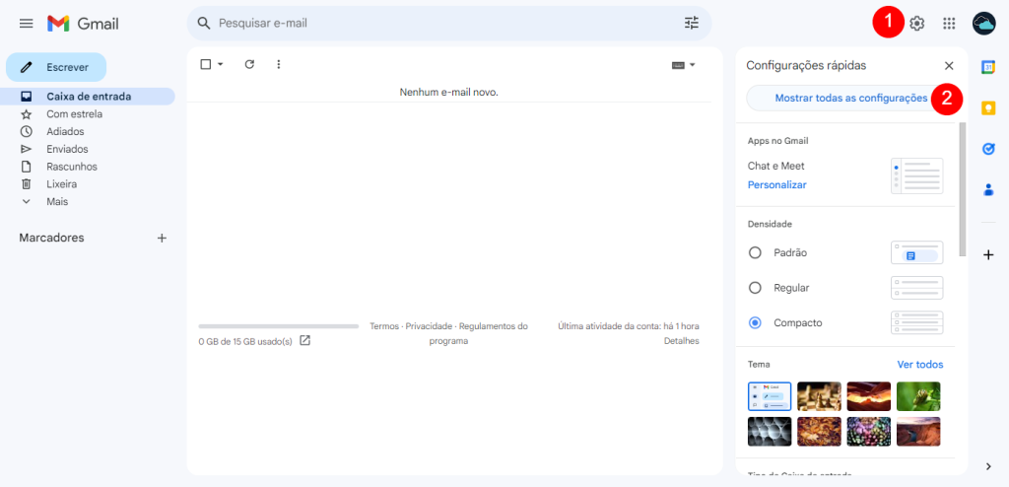Viewport: 1009px width, 487px height.
Task: Open the Google account avatar
Action: point(984,24)
